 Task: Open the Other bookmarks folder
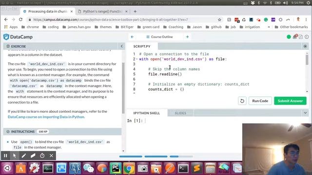tap(291, 27)
